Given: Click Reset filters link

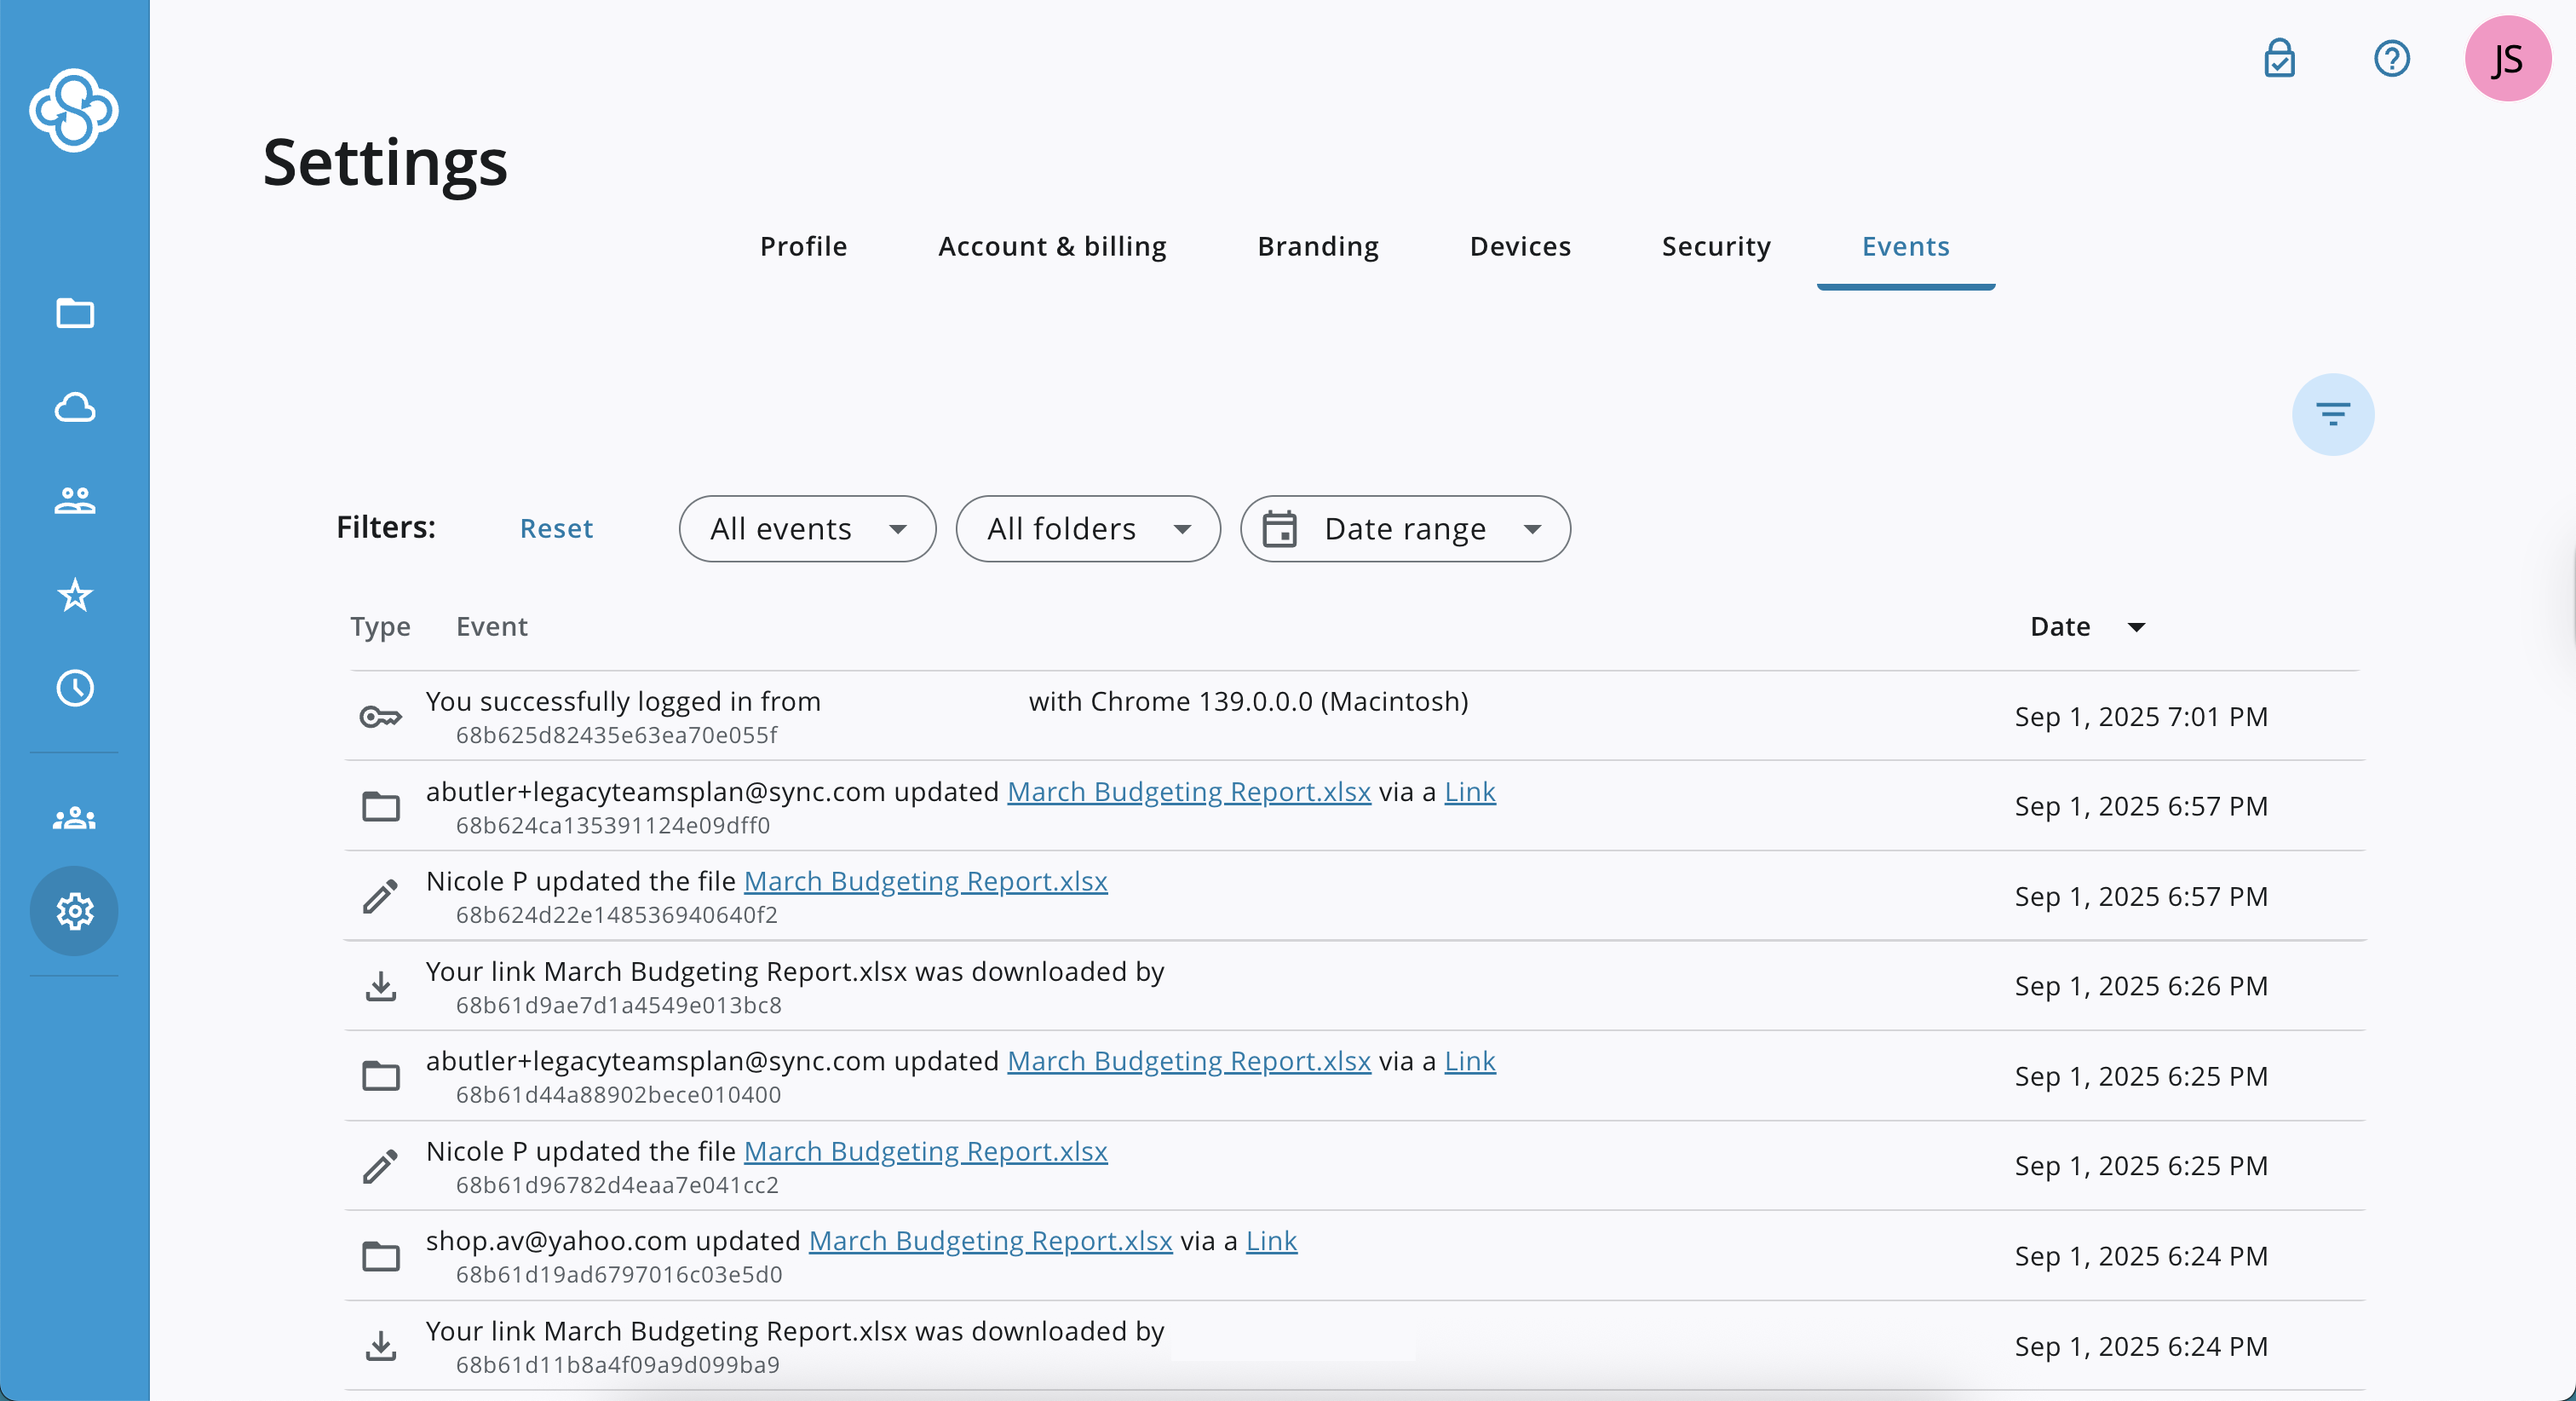Looking at the screenshot, I should click(556, 528).
